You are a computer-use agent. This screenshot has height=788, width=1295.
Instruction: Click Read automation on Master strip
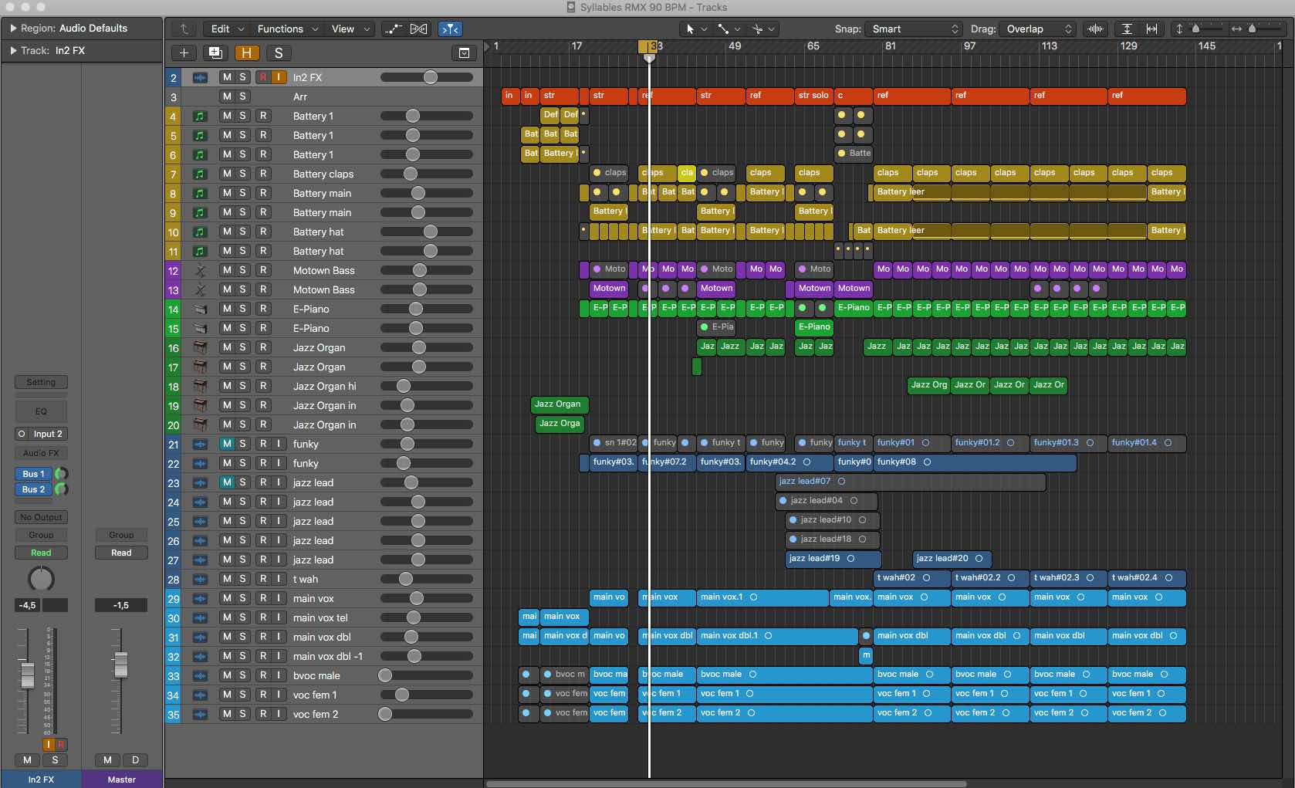121,553
